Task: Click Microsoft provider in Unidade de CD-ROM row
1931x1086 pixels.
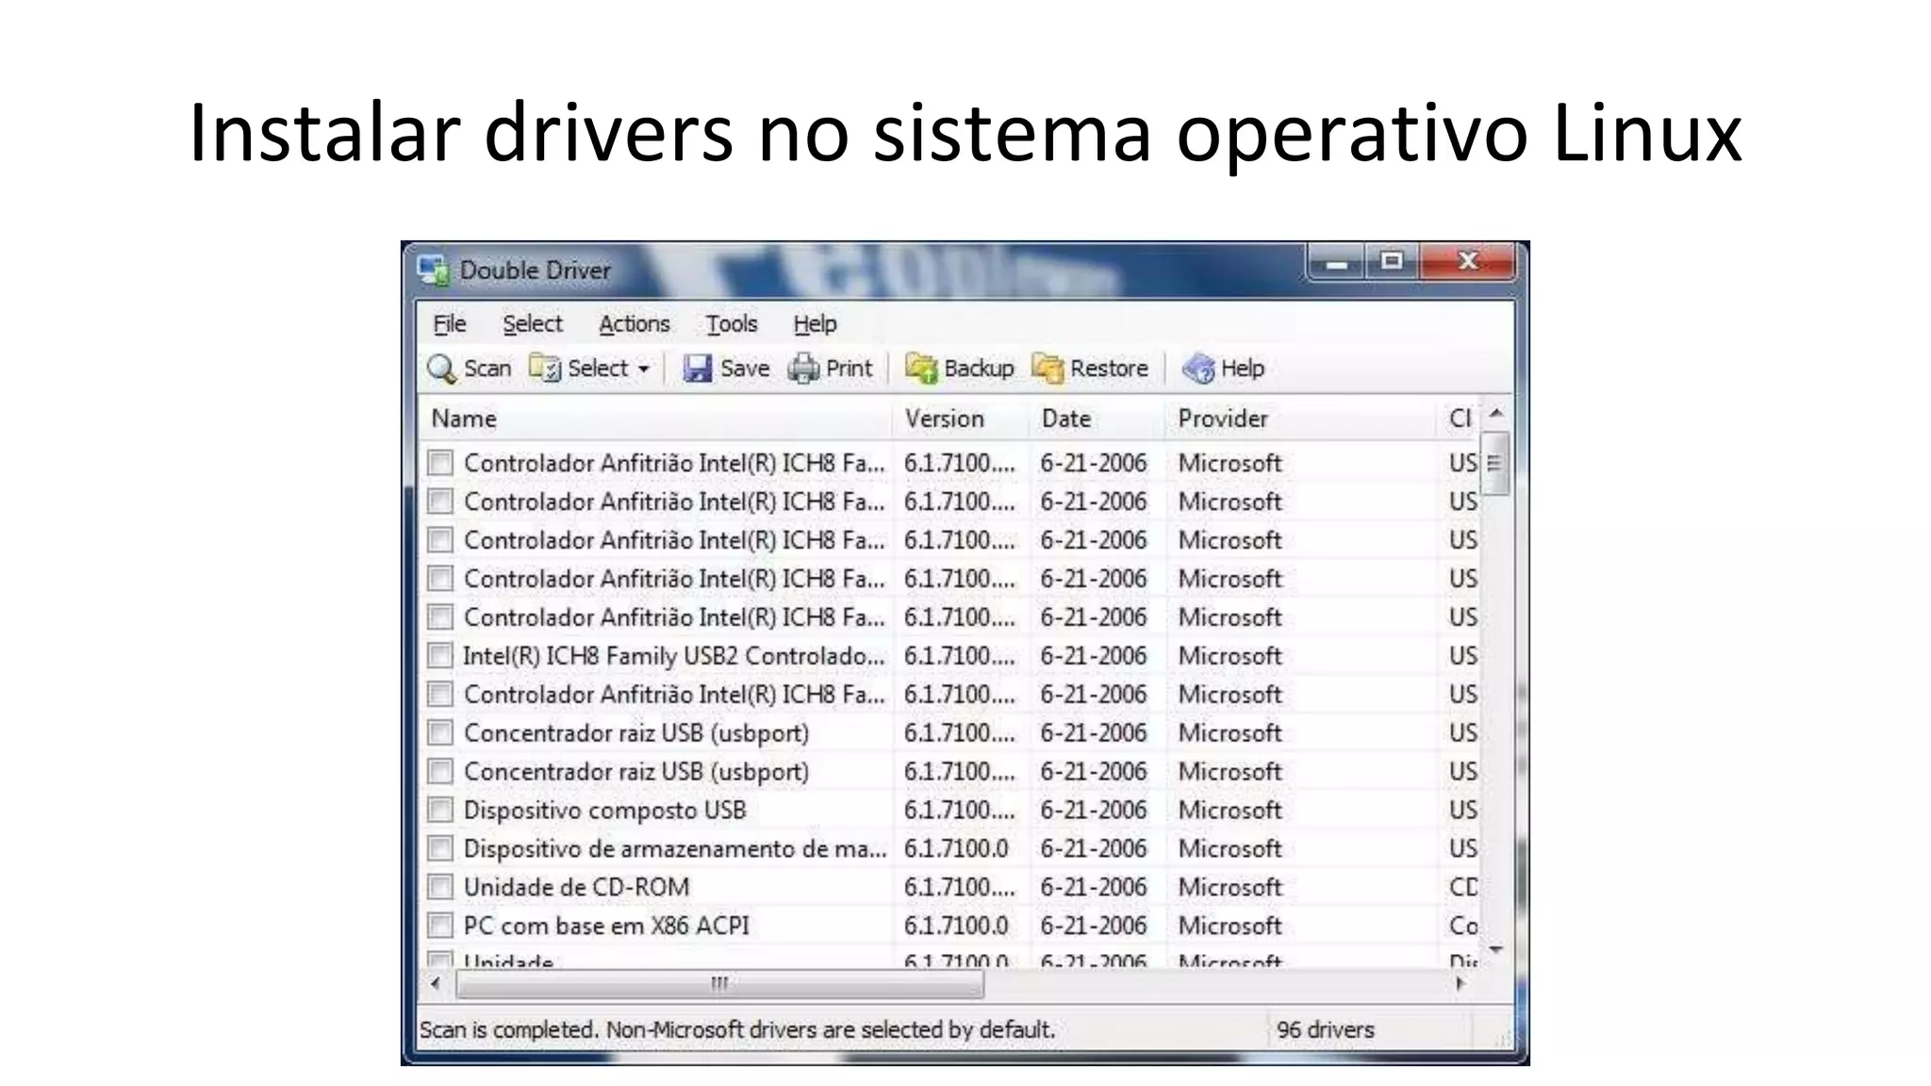Action: pyautogui.click(x=1230, y=888)
